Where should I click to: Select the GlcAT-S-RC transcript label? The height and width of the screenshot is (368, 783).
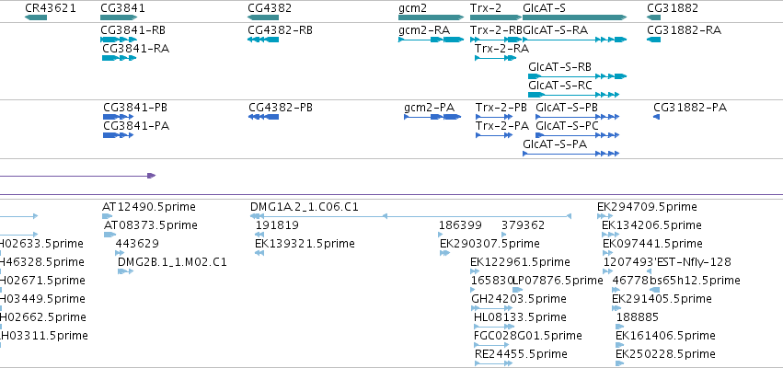560,86
